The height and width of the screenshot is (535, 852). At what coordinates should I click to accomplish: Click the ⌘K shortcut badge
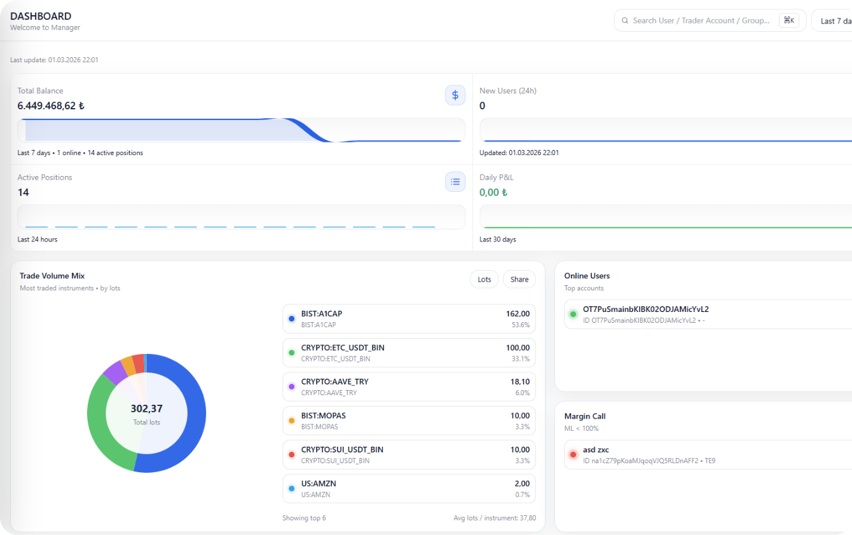788,20
